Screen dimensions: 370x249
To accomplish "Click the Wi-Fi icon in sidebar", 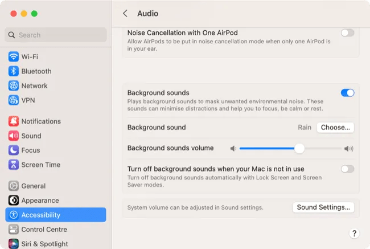I will pos(14,57).
